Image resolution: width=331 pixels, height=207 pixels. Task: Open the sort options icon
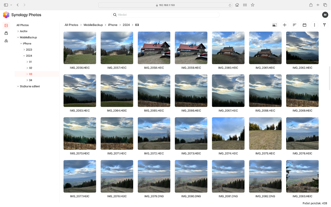click(295, 25)
